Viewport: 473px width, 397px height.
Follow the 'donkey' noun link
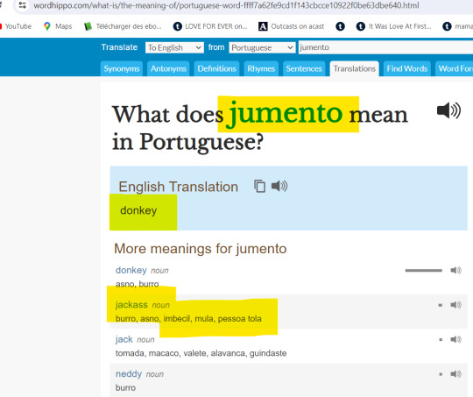[x=131, y=270]
